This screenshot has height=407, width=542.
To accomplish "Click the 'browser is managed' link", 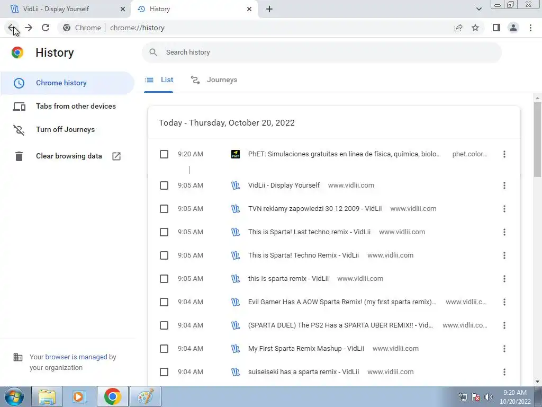I will (76, 357).
